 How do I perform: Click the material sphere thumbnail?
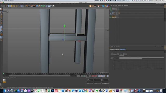pyautogui.click(x=4, y=80)
